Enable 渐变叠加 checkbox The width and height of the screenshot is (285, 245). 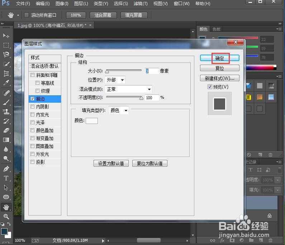(x=33, y=138)
